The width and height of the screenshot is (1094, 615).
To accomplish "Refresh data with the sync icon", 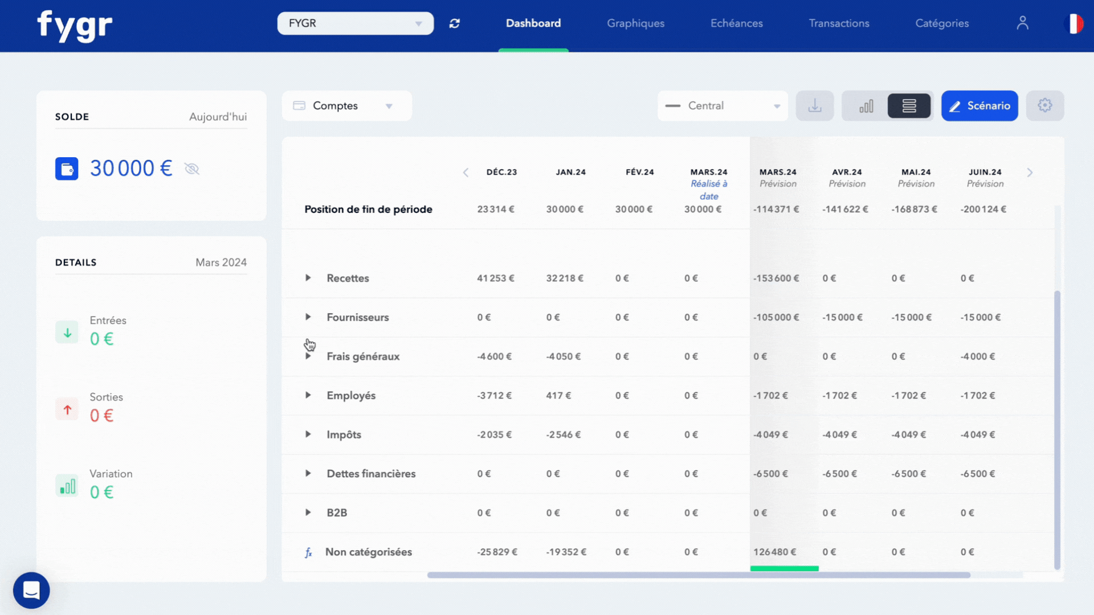I will pyautogui.click(x=454, y=23).
